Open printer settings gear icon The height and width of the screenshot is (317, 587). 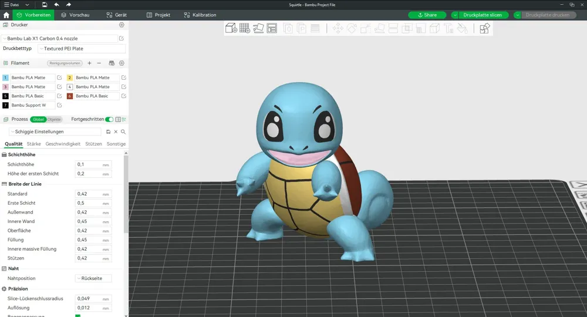click(122, 25)
